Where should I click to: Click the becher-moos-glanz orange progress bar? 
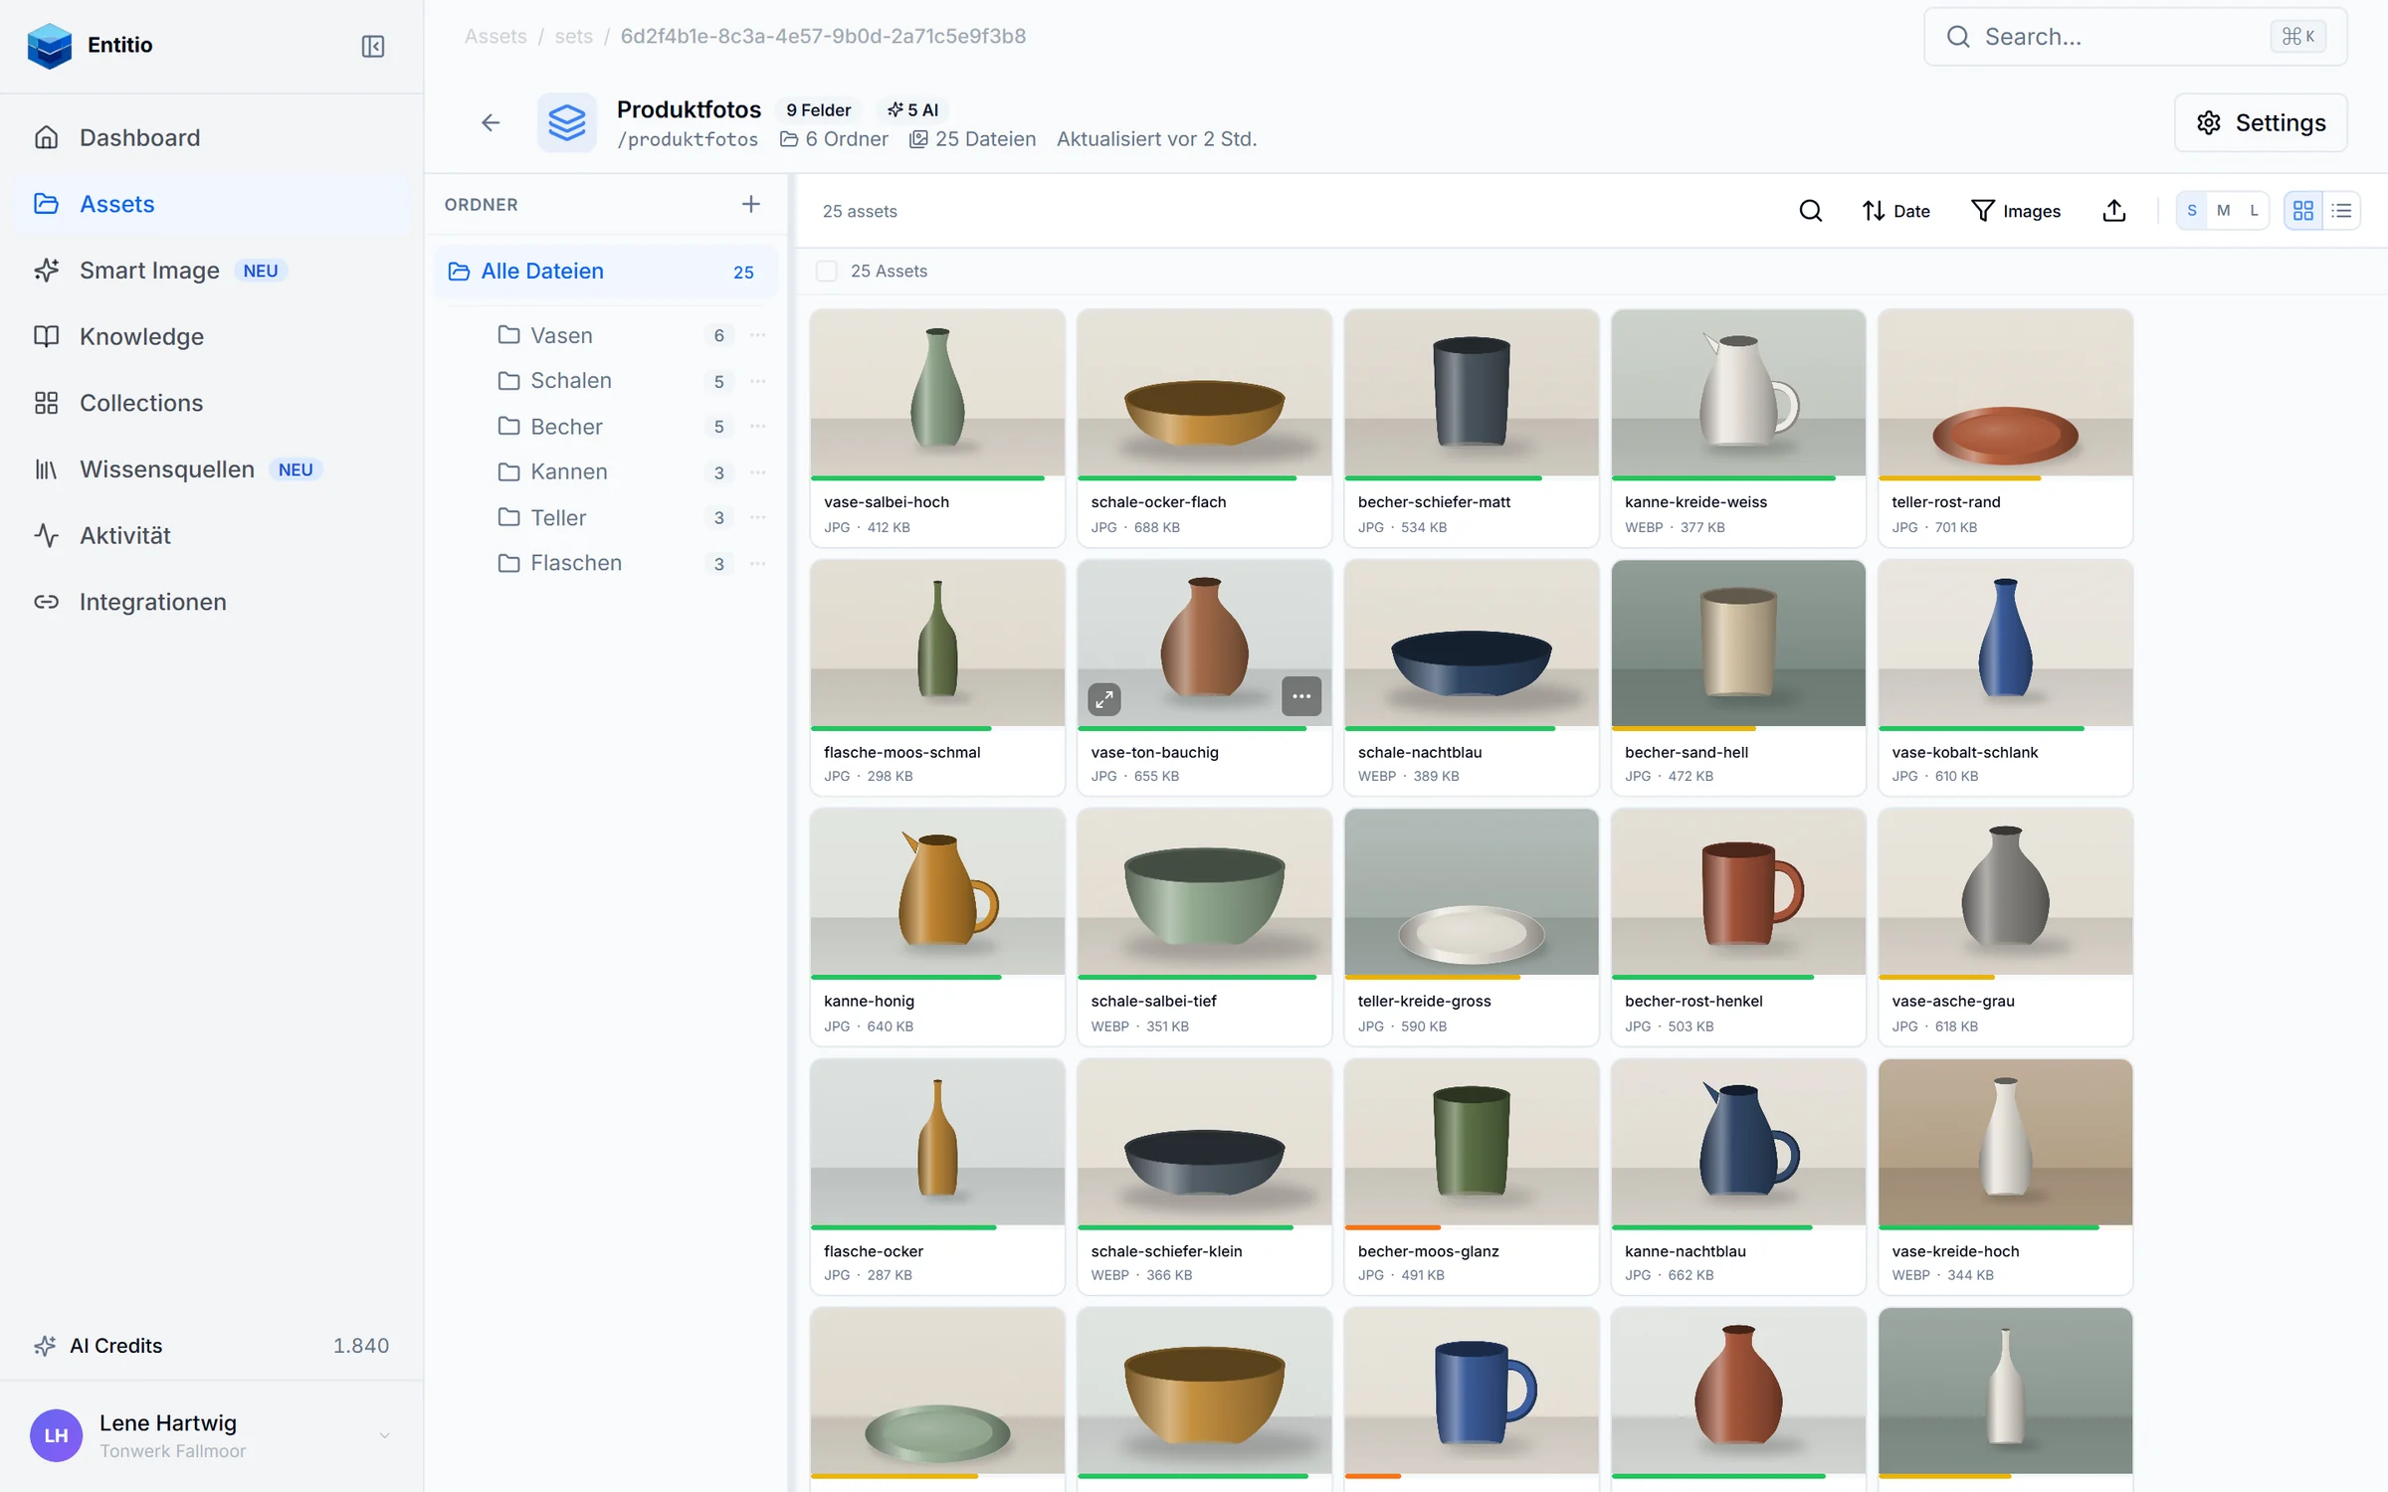tap(1392, 1227)
